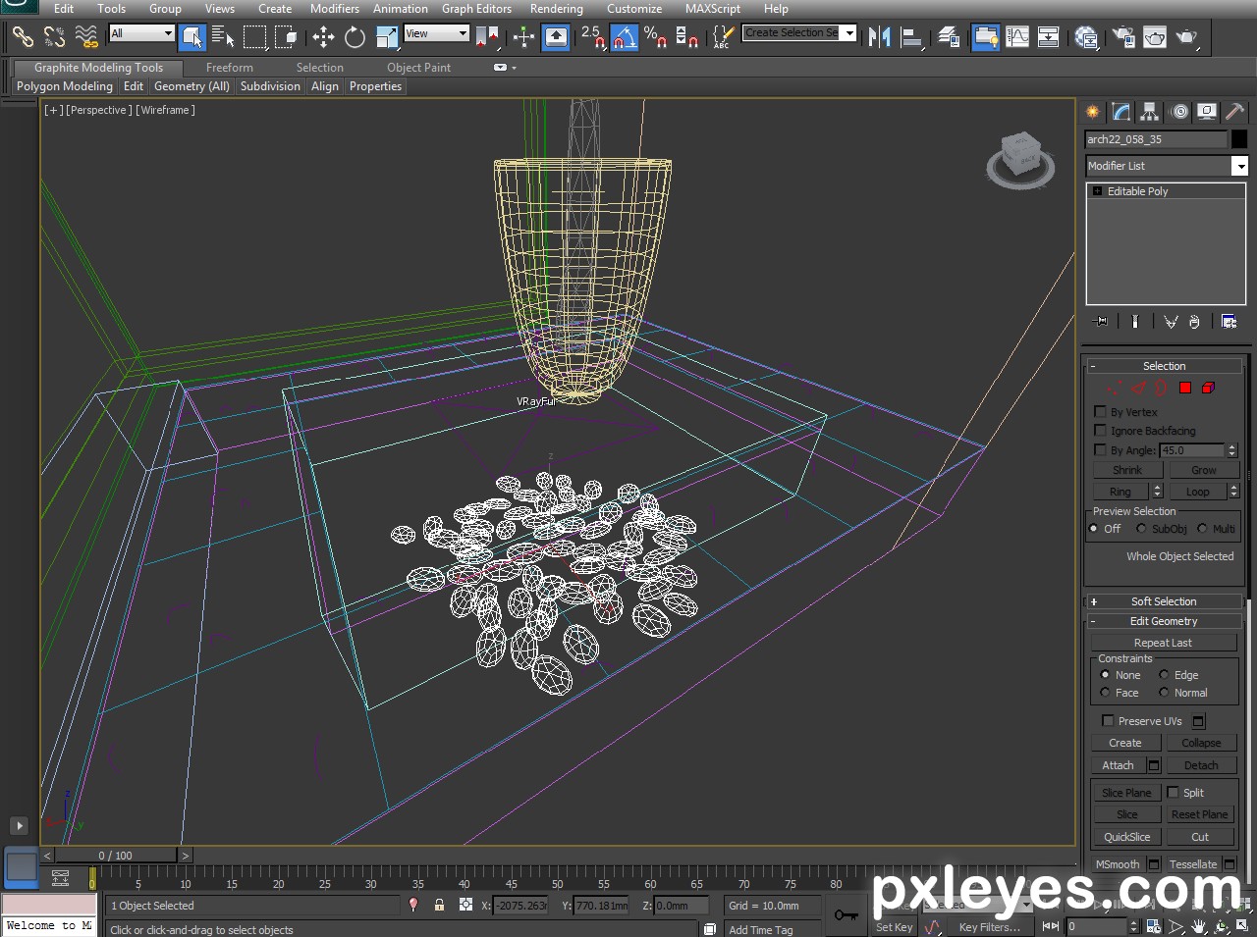
Task: Enable the Ignore Backfacing checkbox
Action: 1100,430
